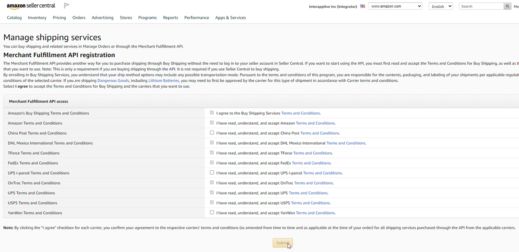
Task: Click the "OnTrac Terms and Conditions" row label
Action: [x=34, y=183]
